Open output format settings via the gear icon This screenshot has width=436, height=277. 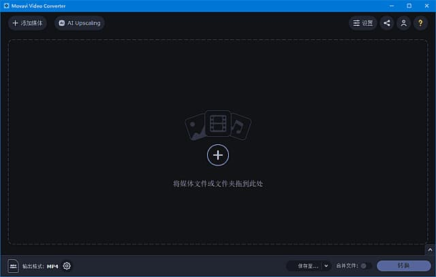(x=67, y=266)
